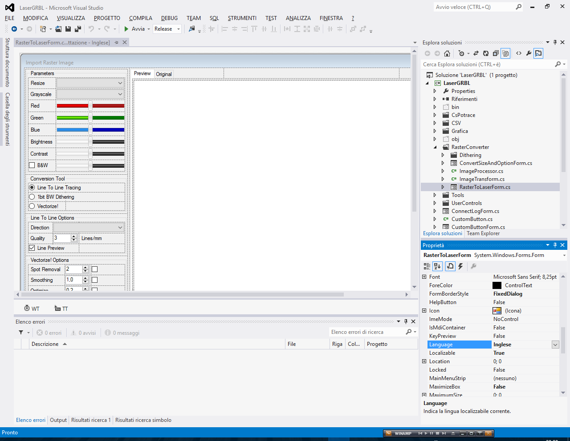Image resolution: width=570 pixels, height=441 pixels.
Task: Toggle the 0 avvisi filter button
Action: [84, 333]
